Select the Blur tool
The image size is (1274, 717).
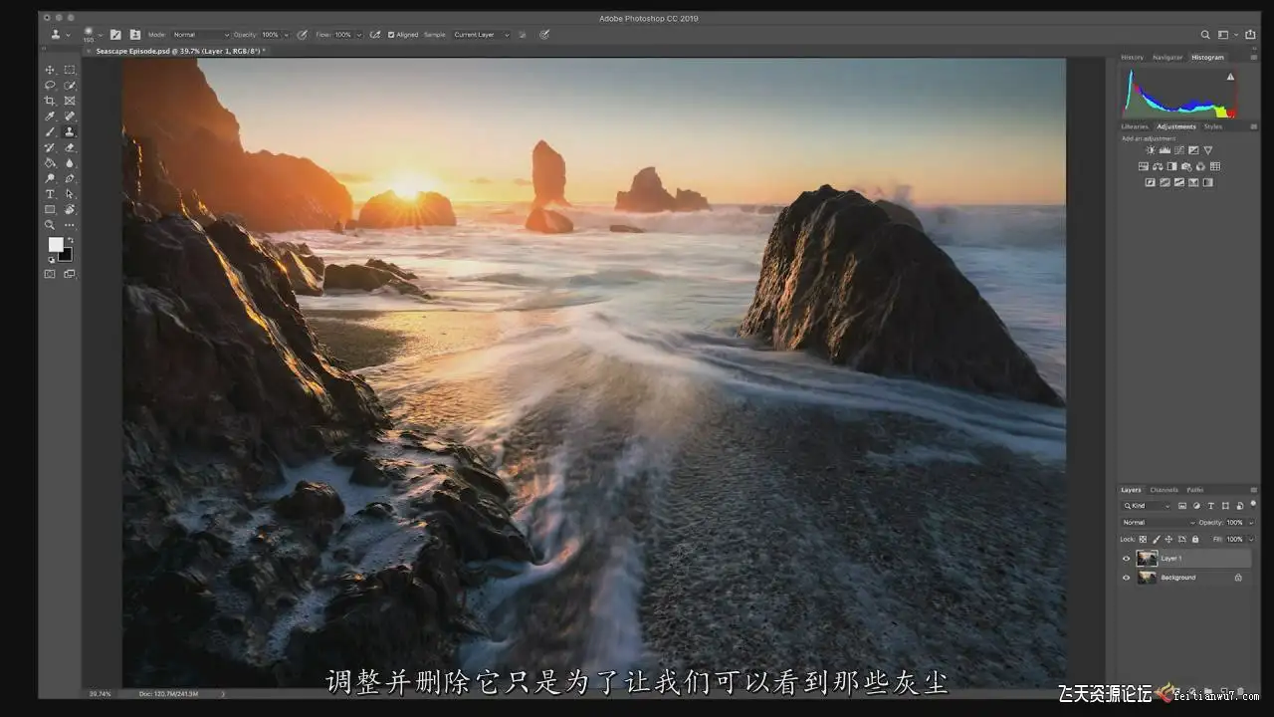click(70, 162)
